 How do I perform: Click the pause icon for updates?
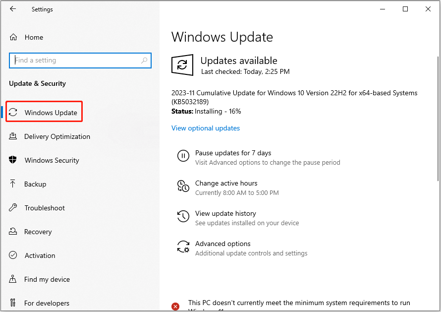tap(183, 156)
